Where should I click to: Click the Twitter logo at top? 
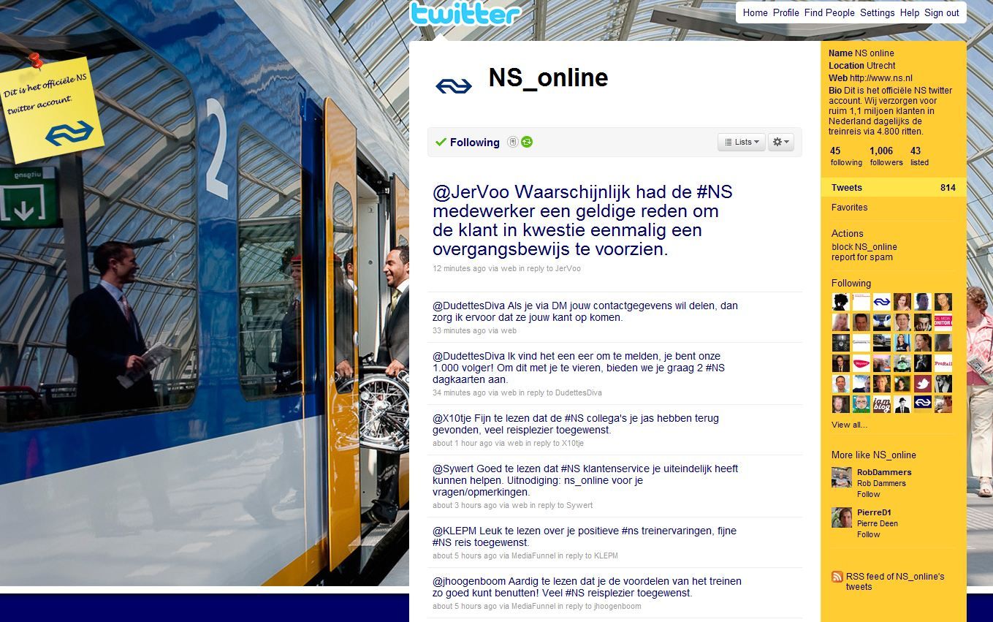[465, 14]
